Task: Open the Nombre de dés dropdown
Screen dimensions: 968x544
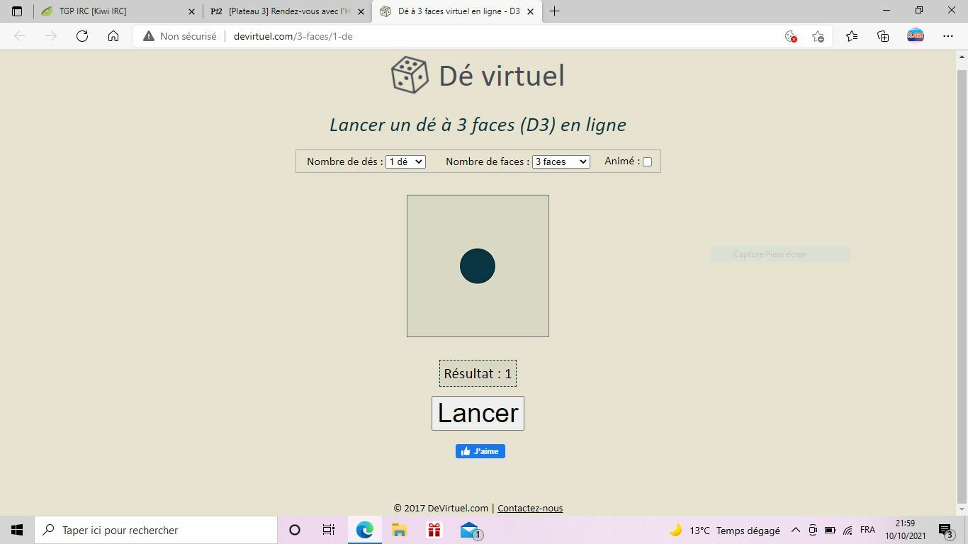Action: click(x=405, y=161)
